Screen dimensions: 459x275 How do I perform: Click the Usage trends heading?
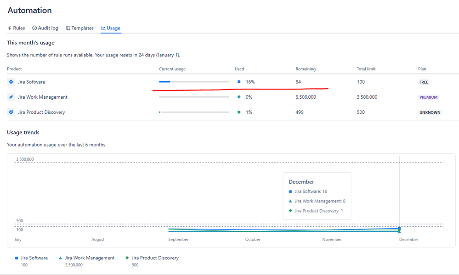tap(23, 133)
